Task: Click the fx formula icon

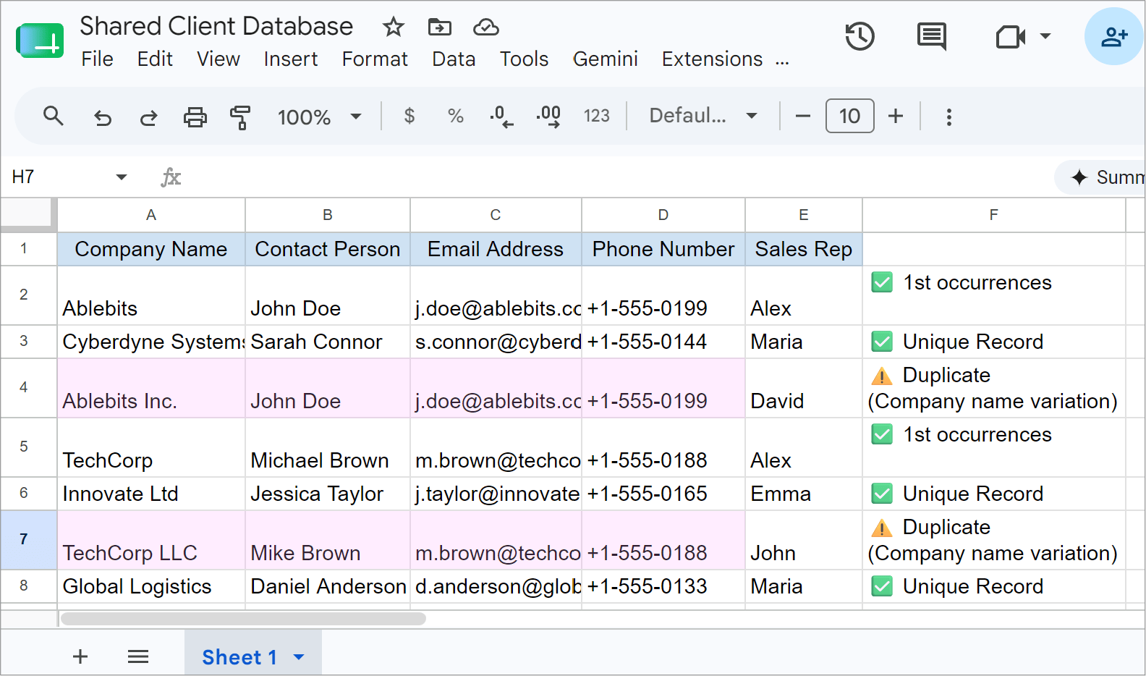Action: 171,177
